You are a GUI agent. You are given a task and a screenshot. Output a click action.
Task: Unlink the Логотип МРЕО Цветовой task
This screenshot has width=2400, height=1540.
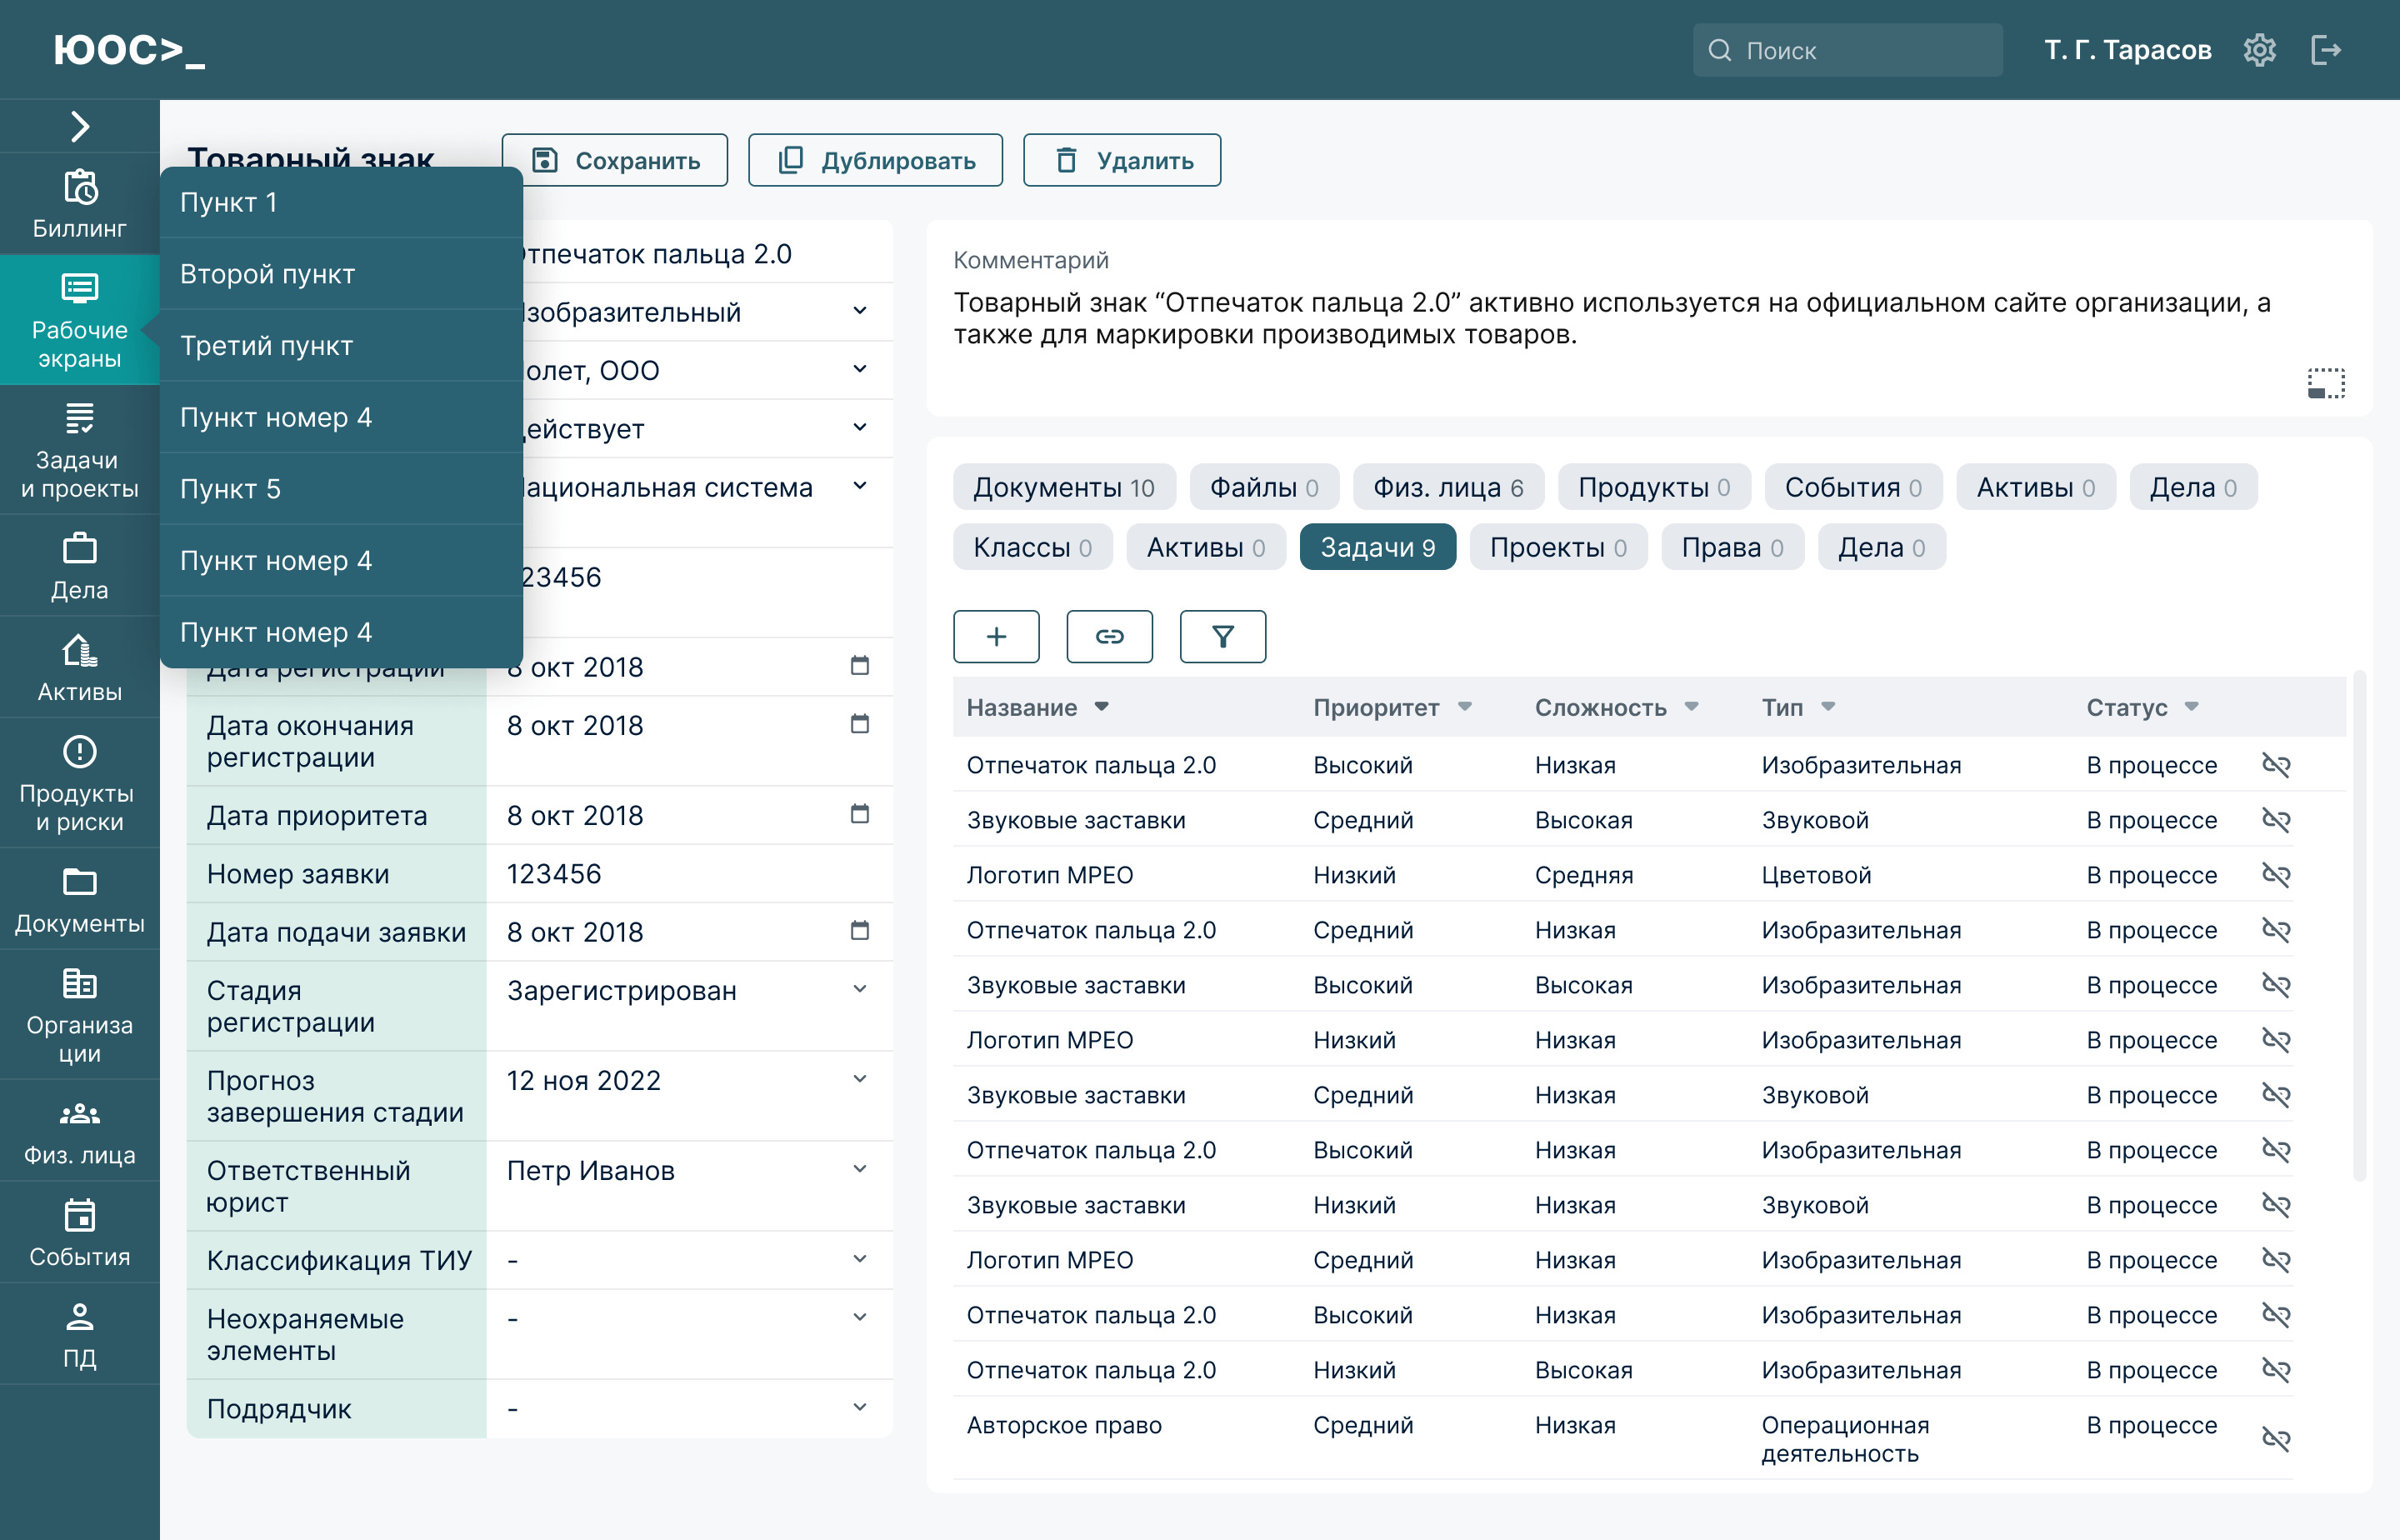point(2276,875)
